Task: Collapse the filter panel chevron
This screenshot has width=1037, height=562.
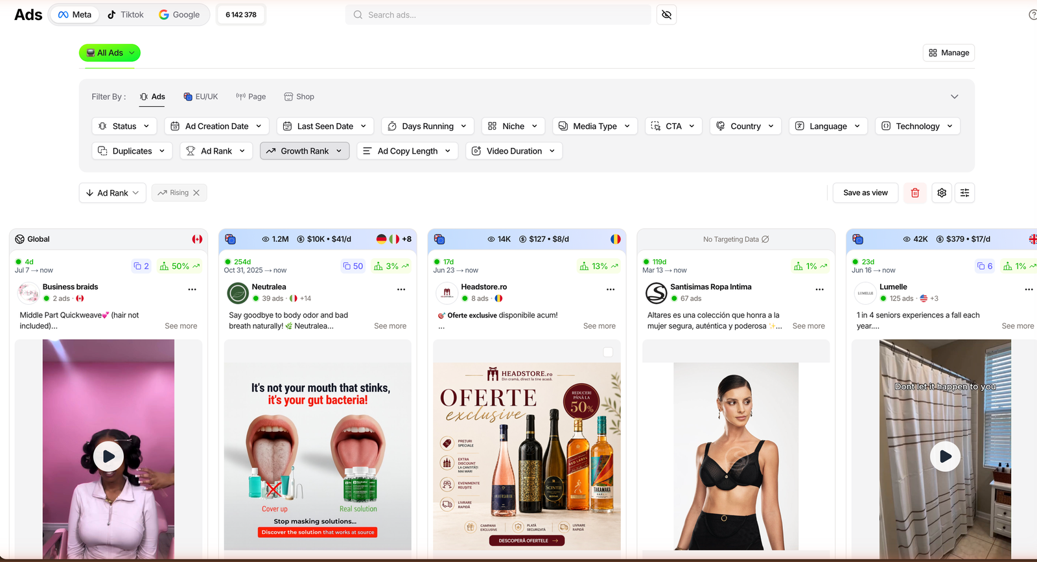Action: tap(954, 97)
